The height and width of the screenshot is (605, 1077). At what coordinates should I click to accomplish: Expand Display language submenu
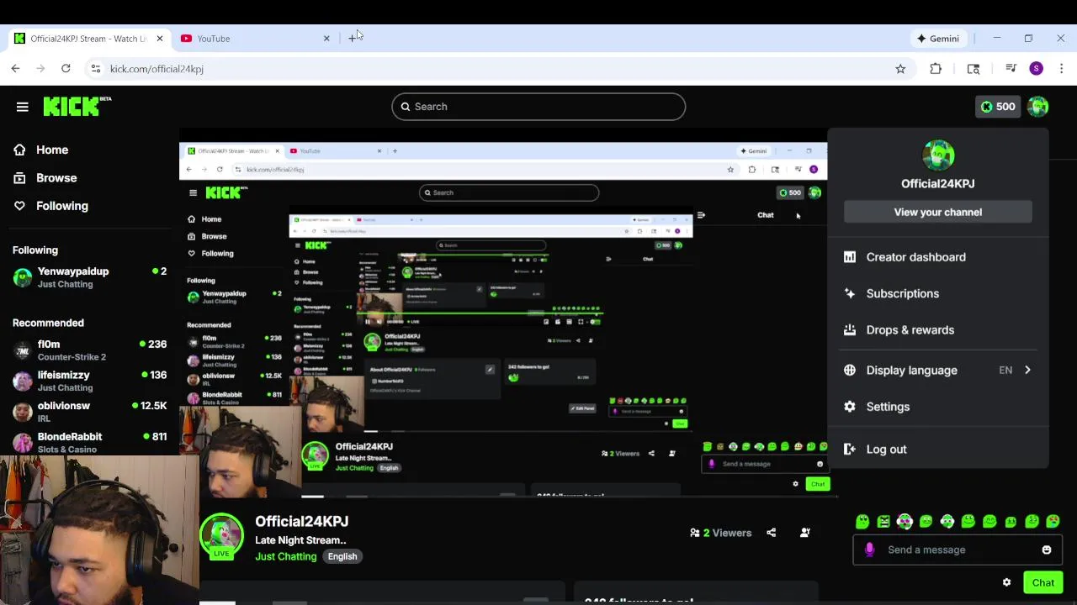point(938,371)
